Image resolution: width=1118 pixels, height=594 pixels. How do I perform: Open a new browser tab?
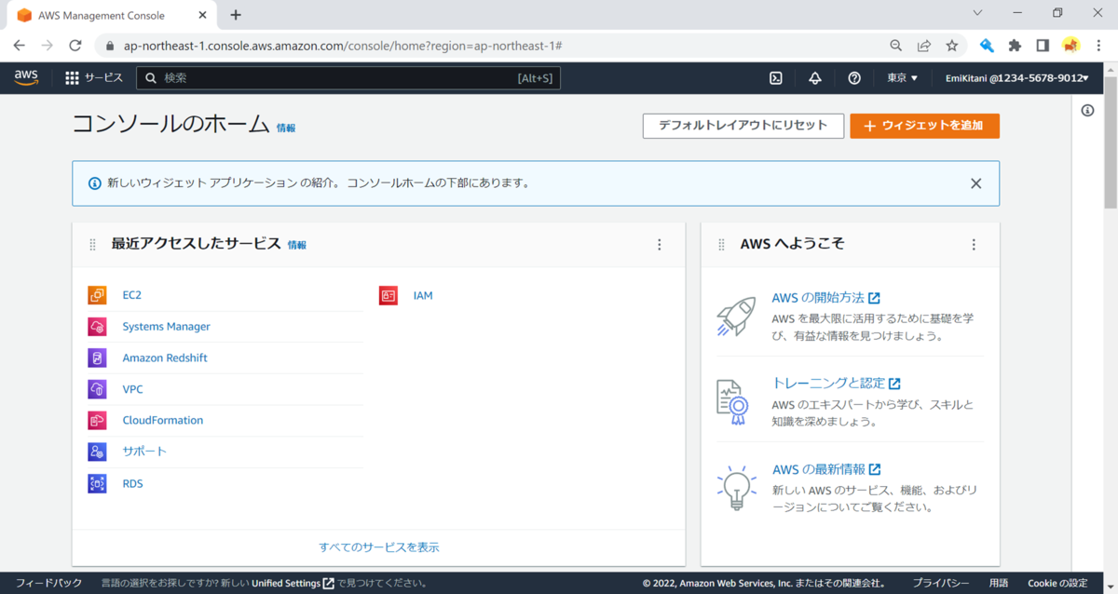[236, 15]
